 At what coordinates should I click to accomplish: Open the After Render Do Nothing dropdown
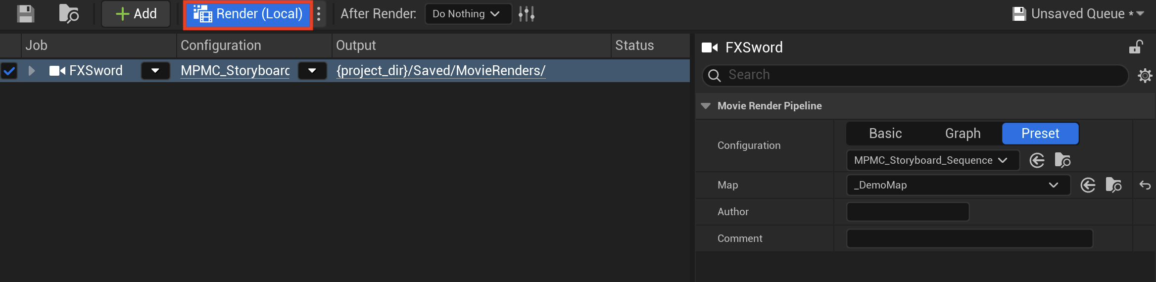468,14
